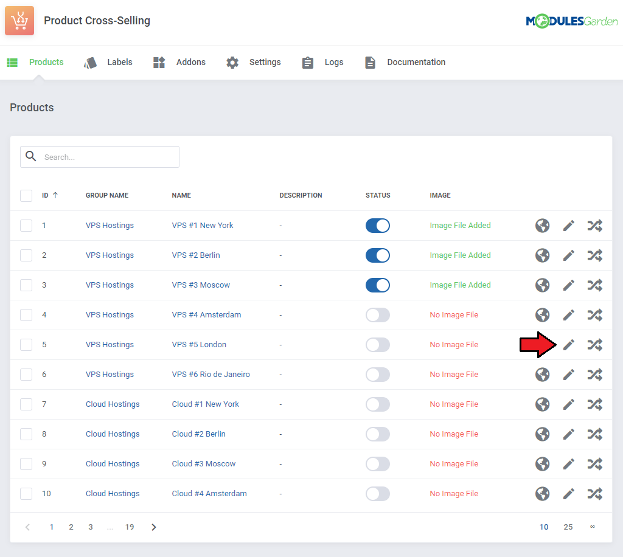This screenshot has height=557, width=623.
Task: Click shuffle icon for VPS #1 New York
Action: coord(595,226)
